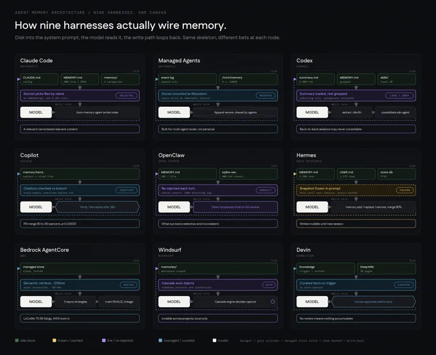Select the skills/ box in Codex card
This screenshot has width=436, height=355.
pyautogui.click(x=396, y=79)
